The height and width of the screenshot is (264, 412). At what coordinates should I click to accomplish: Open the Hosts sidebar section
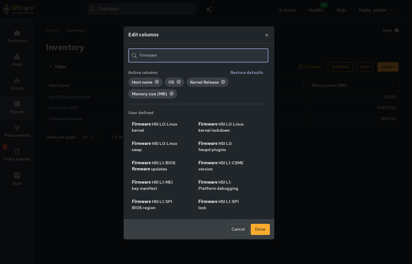[x=17, y=60]
